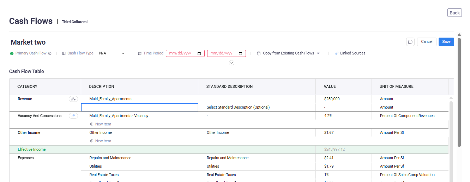Open calendar picker on start date field
Screen dimensions: 470x182
tap(199, 53)
